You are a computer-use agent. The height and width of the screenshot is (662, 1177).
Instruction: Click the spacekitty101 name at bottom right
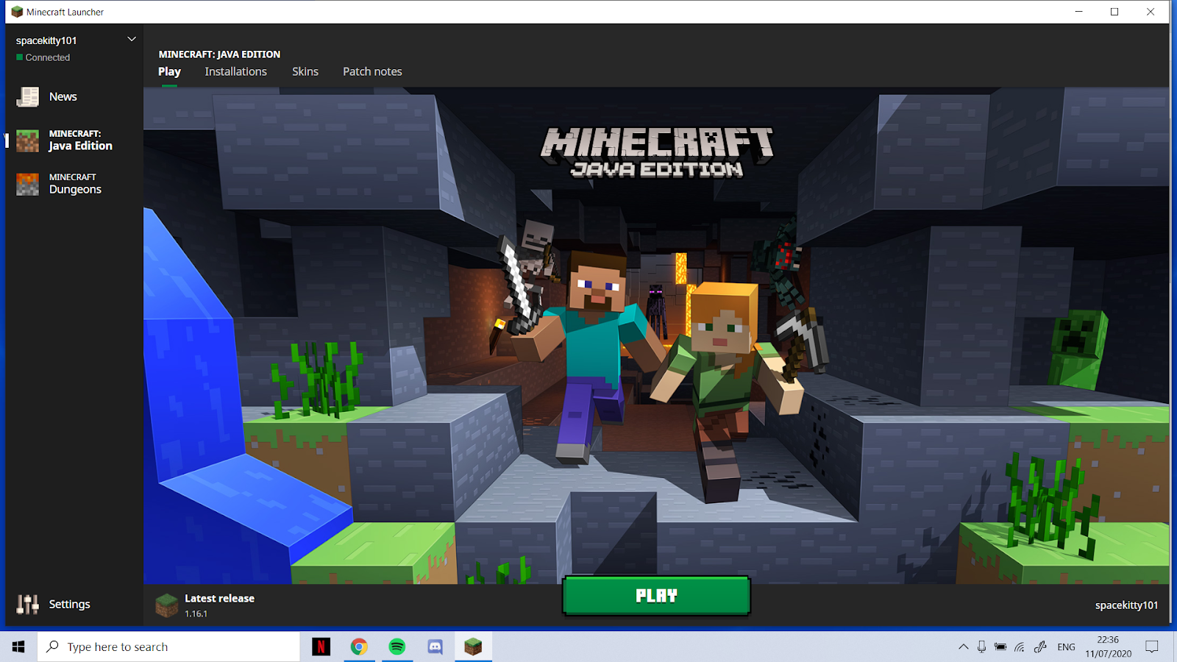pos(1126,605)
